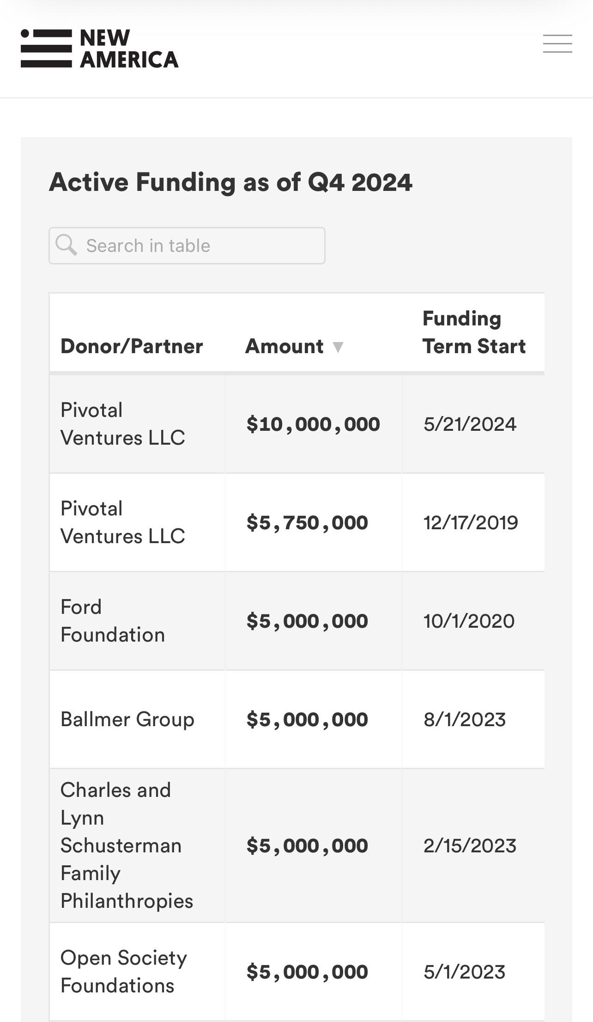Click the 5/21/2024 start date cell

point(470,424)
